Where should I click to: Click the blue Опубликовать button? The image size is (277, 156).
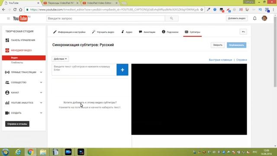click(x=237, y=45)
